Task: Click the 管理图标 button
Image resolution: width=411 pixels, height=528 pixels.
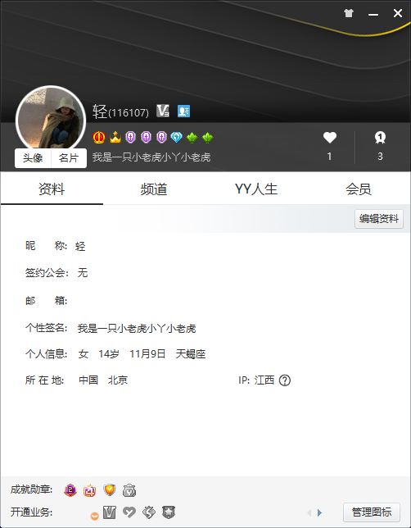Action: (x=372, y=512)
